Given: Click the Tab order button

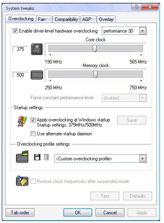Looking at the screenshot, I should [x=20, y=213].
